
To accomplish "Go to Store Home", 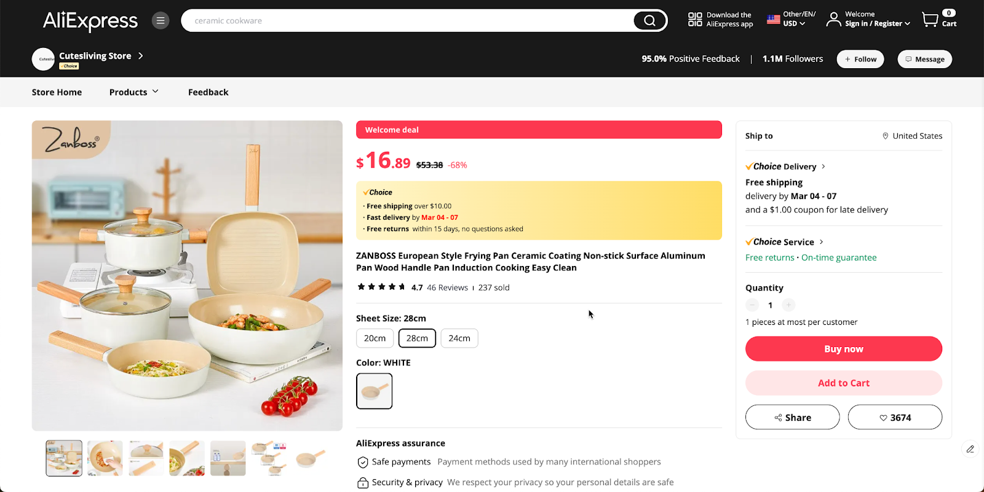I will (57, 92).
